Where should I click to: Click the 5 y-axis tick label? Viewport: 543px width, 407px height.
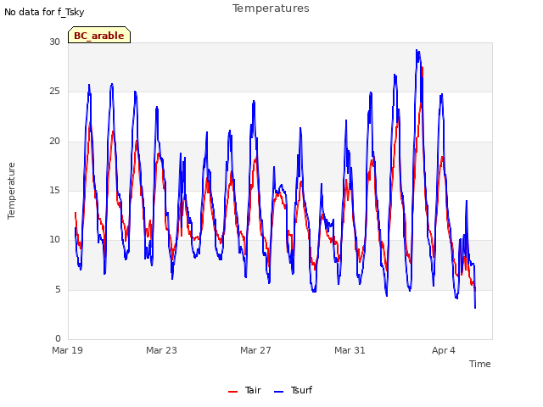click(x=58, y=289)
